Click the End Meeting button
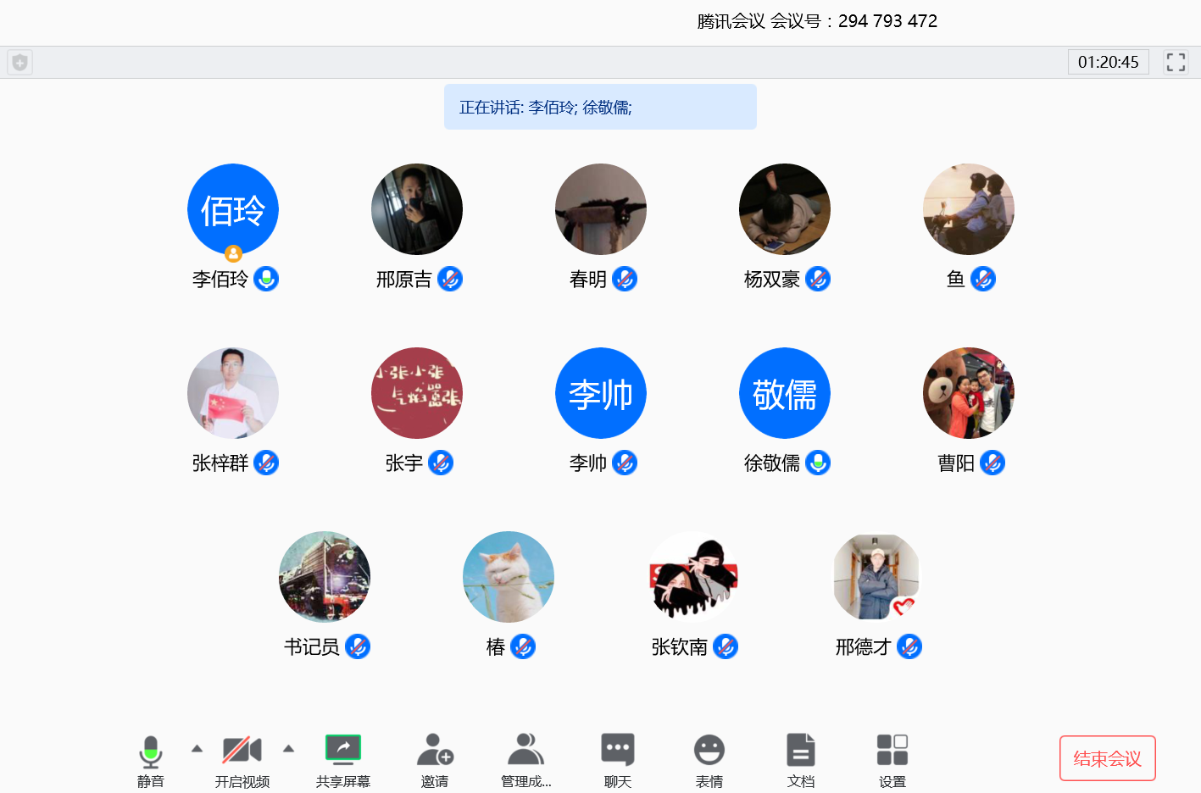 tap(1107, 758)
